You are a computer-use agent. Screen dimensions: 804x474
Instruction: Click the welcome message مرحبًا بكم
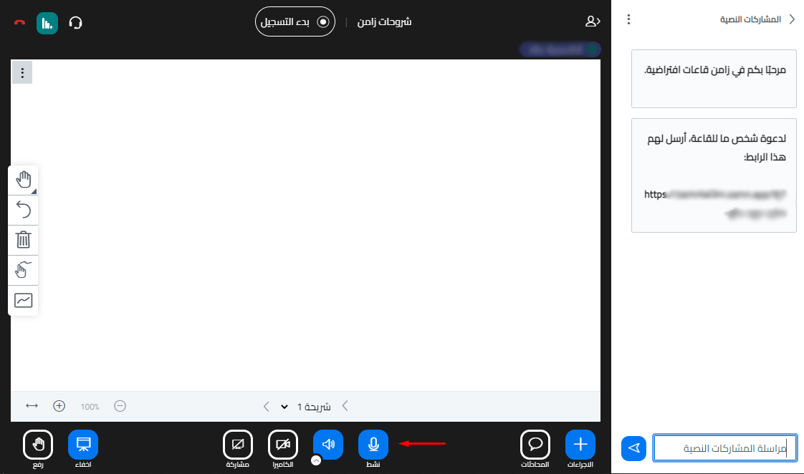coord(714,70)
